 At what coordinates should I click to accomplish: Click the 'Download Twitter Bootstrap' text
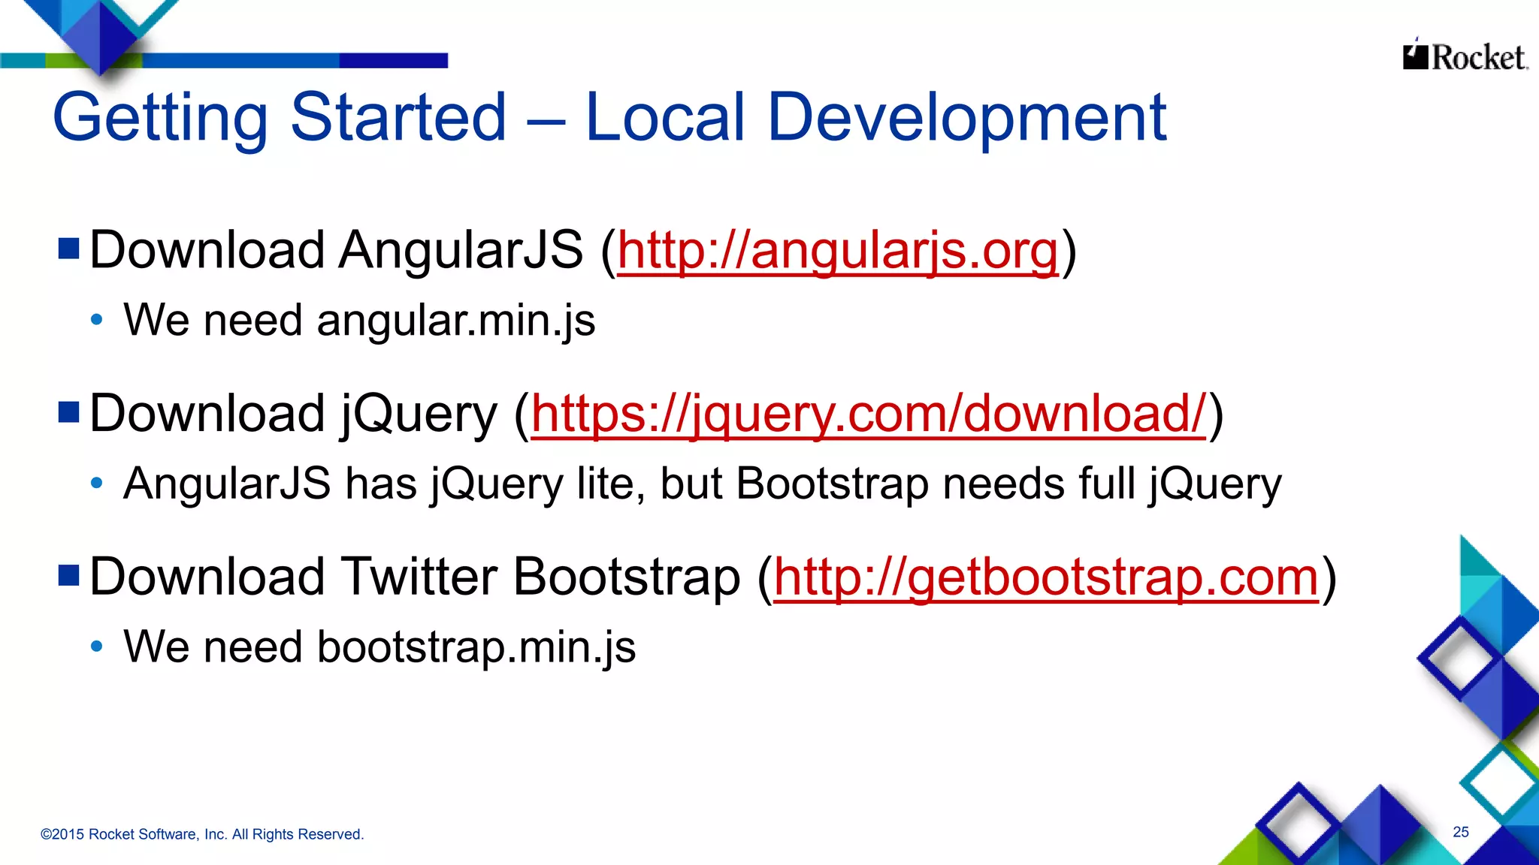pyautogui.click(x=415, y=577)
